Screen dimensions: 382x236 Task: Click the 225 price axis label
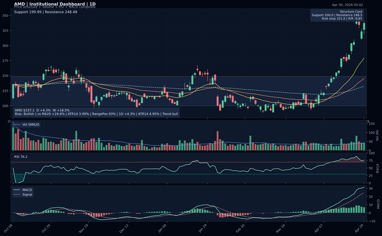click(5, 91)
